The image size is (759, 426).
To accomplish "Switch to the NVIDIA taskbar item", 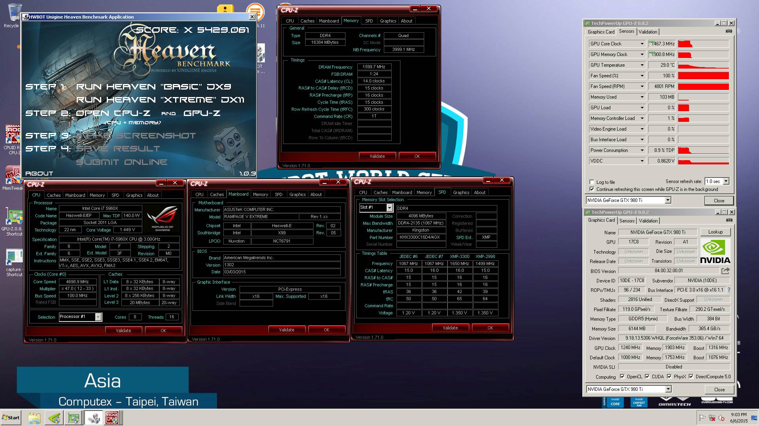I will [x=54, y=418].
